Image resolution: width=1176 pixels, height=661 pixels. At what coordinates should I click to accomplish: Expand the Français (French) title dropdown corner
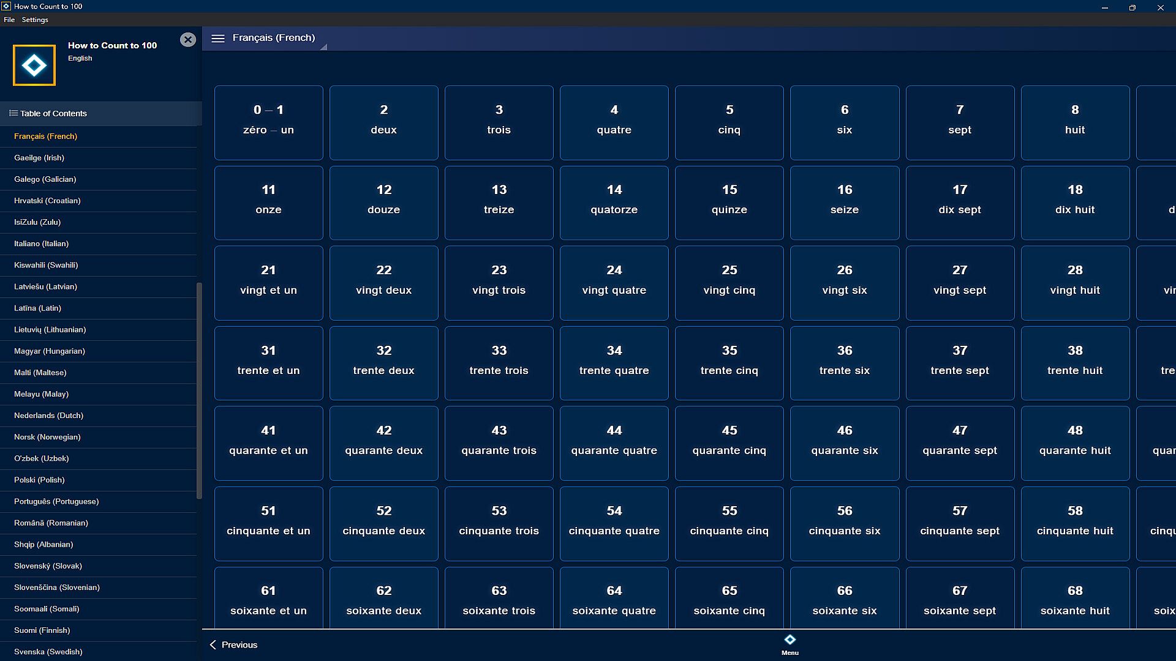coord(323,47)
